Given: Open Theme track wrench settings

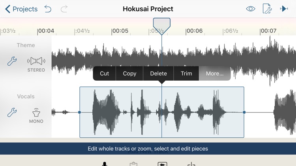Looking at the screenshot, I should click(x=12, y=61).
